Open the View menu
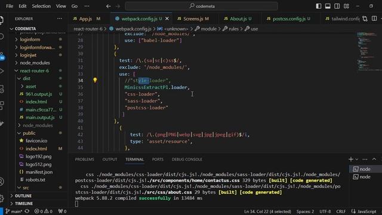 (x=61, y=6)
